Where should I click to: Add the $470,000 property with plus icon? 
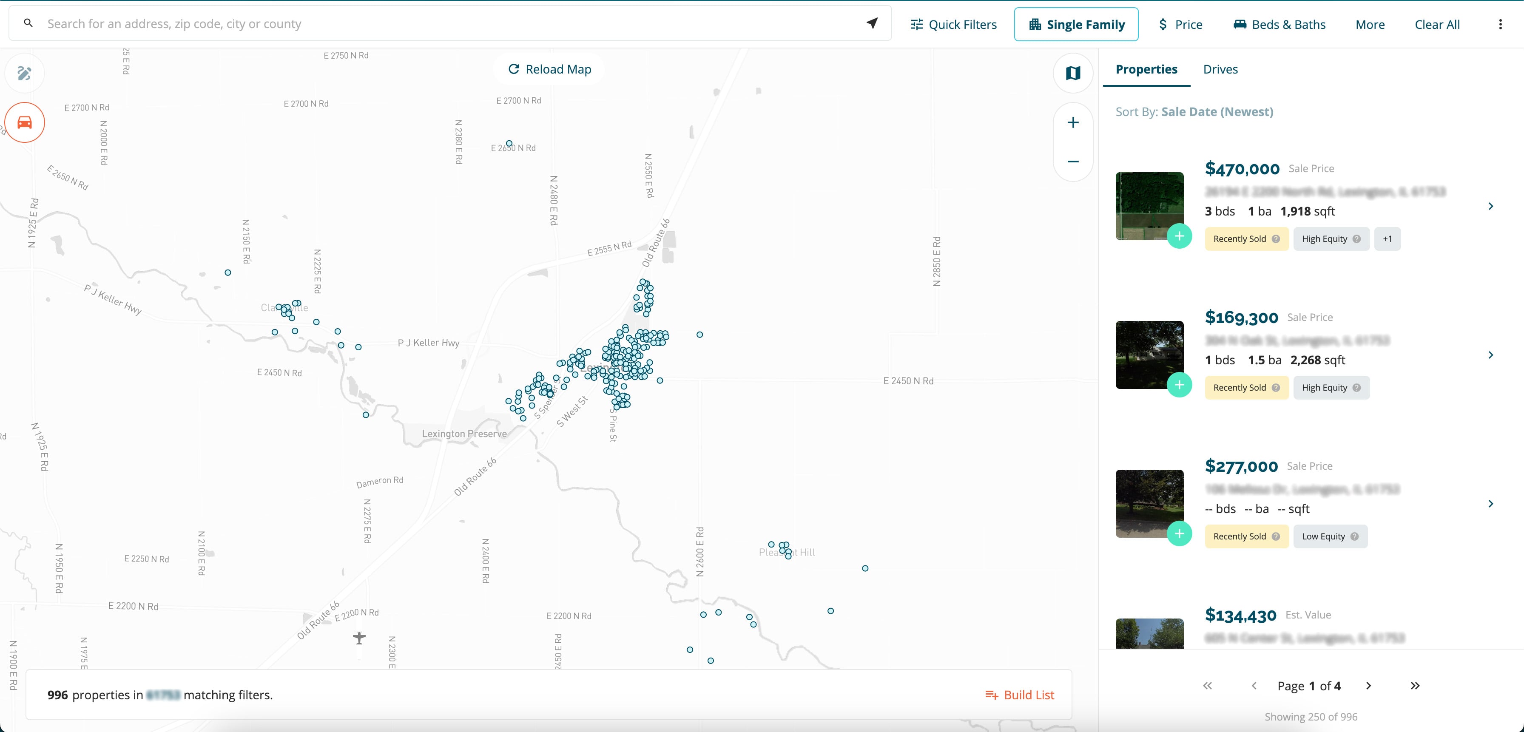pyautogui.click(x=1179, y=236)
